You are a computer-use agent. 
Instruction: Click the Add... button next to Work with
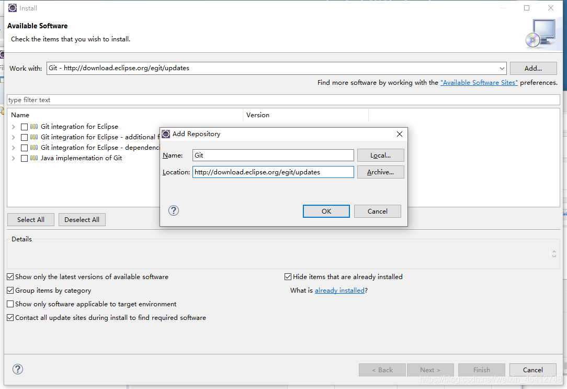[534, 69]
